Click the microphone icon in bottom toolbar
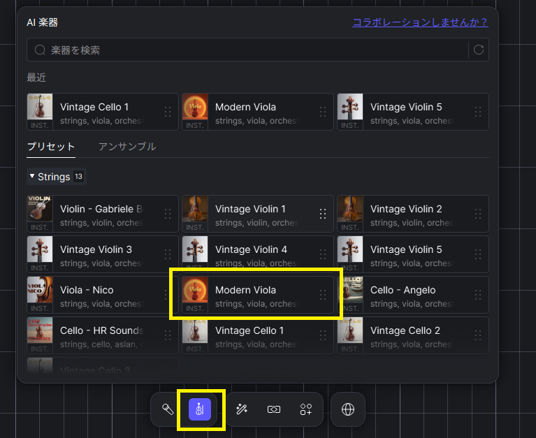Image resolution: width=536 pixels, height=438 pixels. (168, 409)
